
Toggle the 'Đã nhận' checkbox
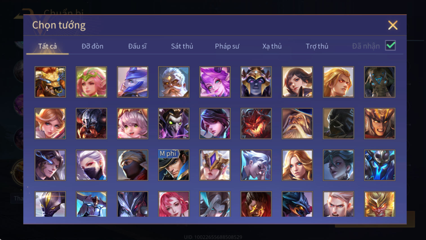coord(391,45)
